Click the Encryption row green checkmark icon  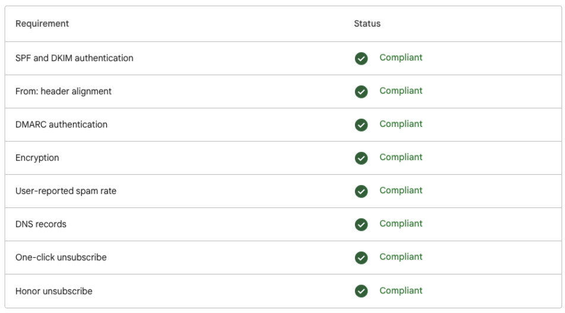pos(361,158)
